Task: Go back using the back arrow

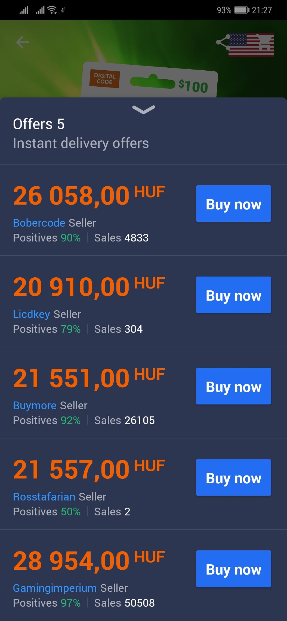Action: coord(22,42)
